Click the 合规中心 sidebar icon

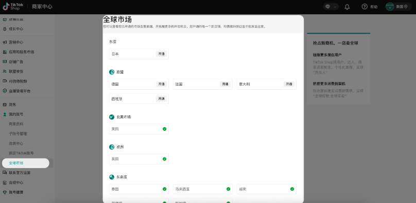(x=5, y=182)
